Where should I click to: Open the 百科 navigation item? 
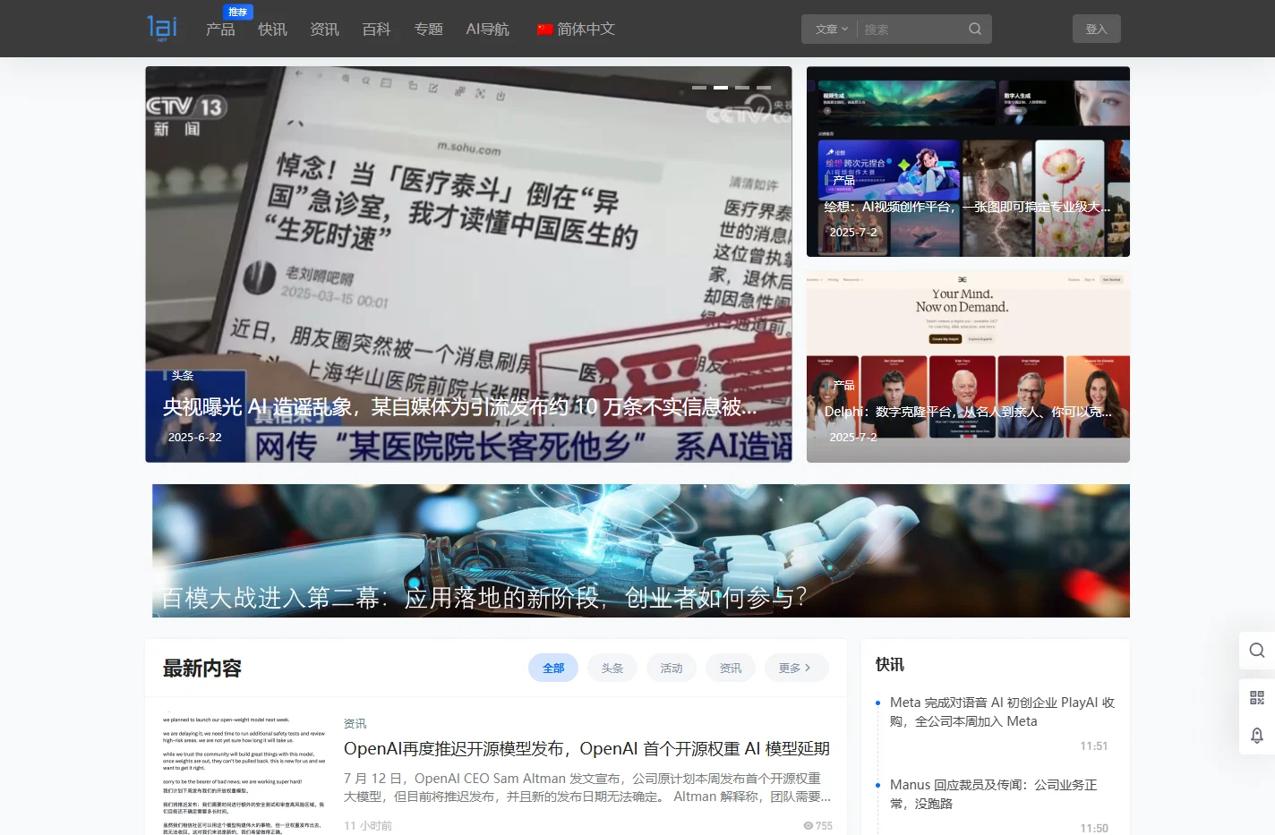tap(376, 30)
